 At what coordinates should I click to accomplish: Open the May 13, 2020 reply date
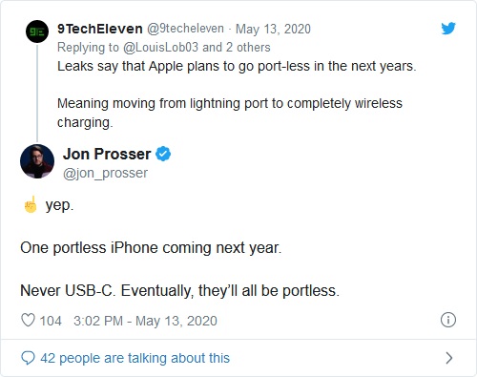(x=273, y=30)
